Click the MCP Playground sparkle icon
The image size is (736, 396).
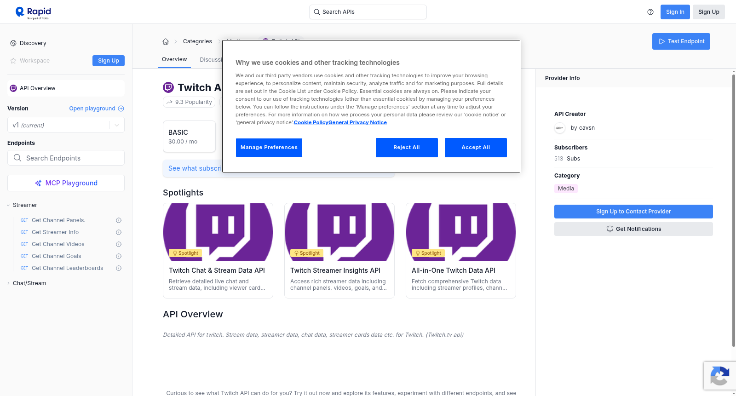[x=38, y=183]
